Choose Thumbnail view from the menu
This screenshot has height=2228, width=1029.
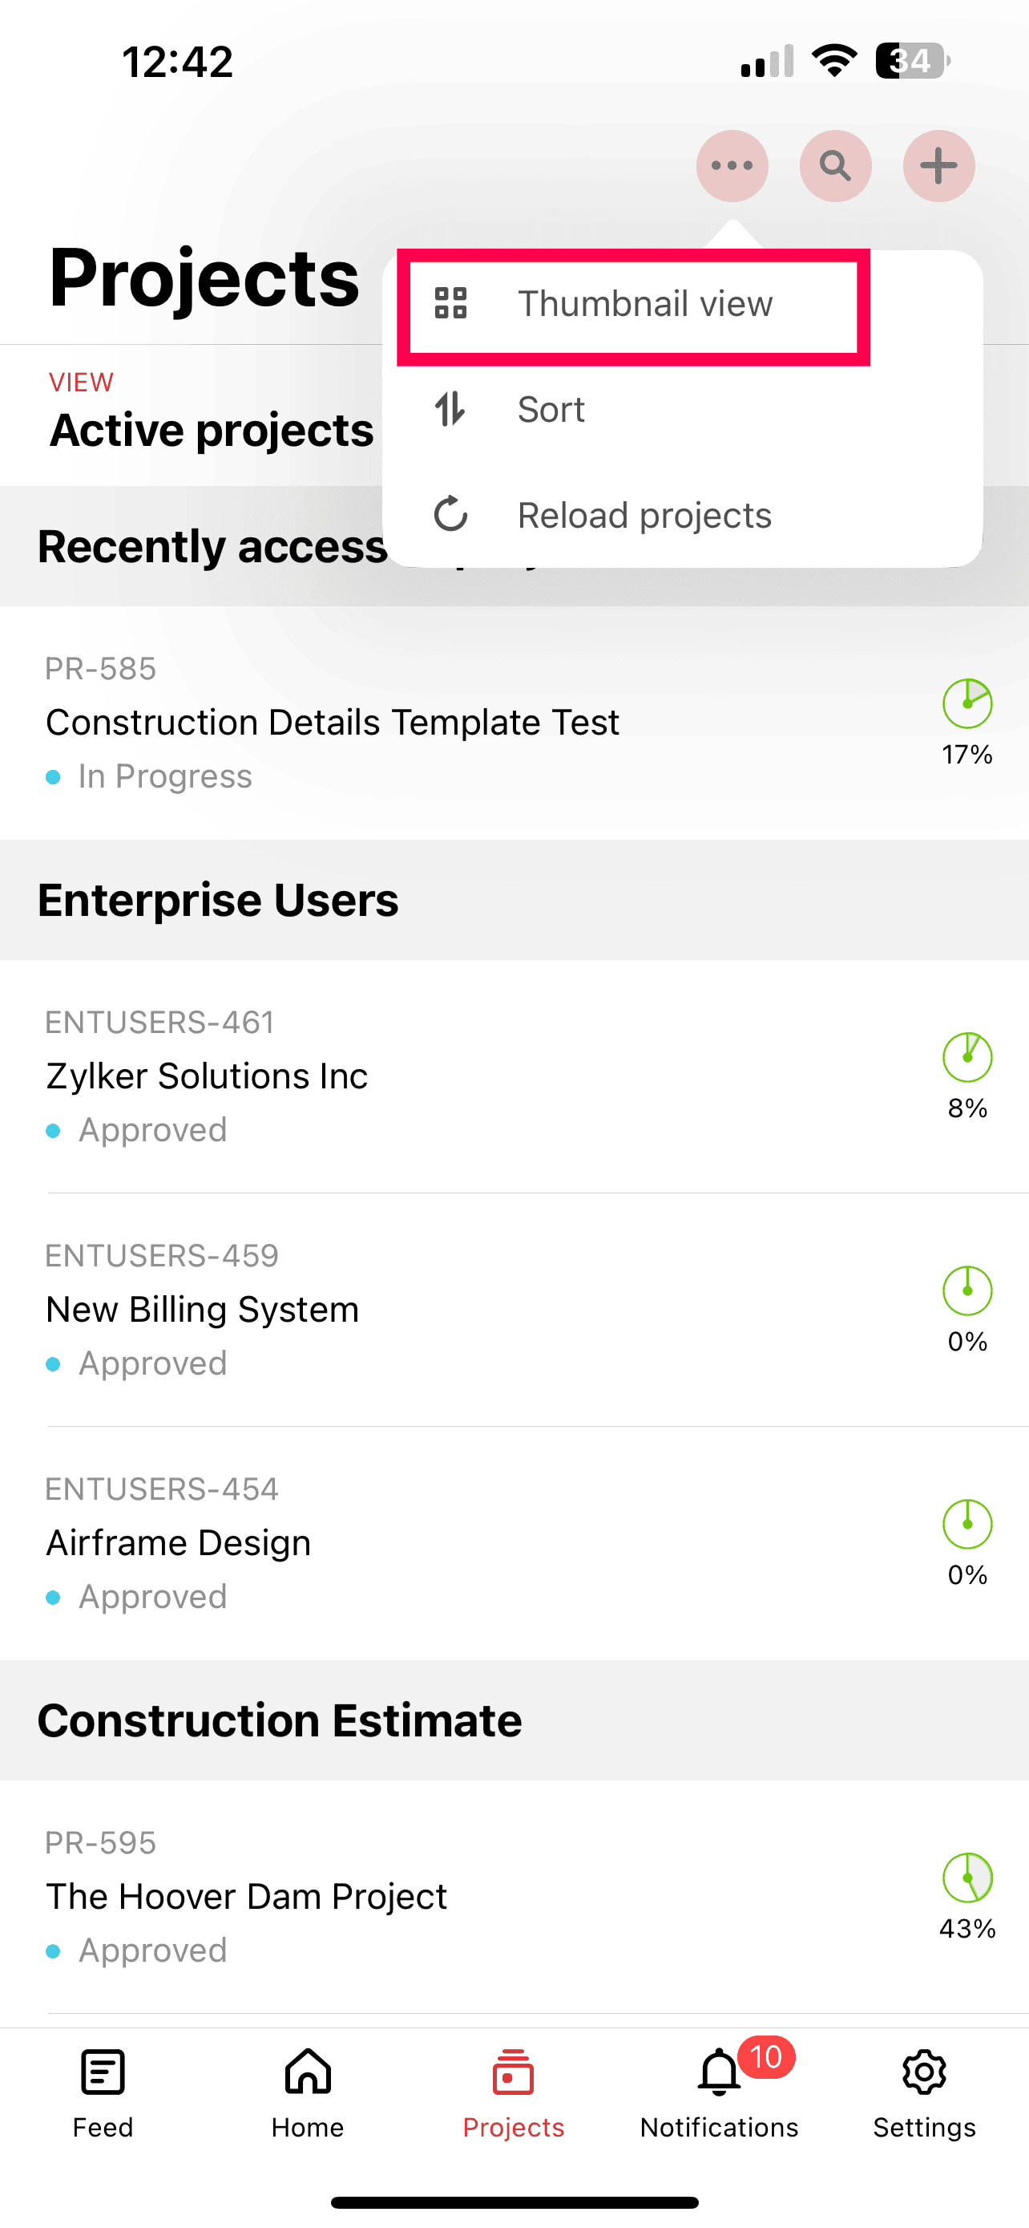(644, 305)
